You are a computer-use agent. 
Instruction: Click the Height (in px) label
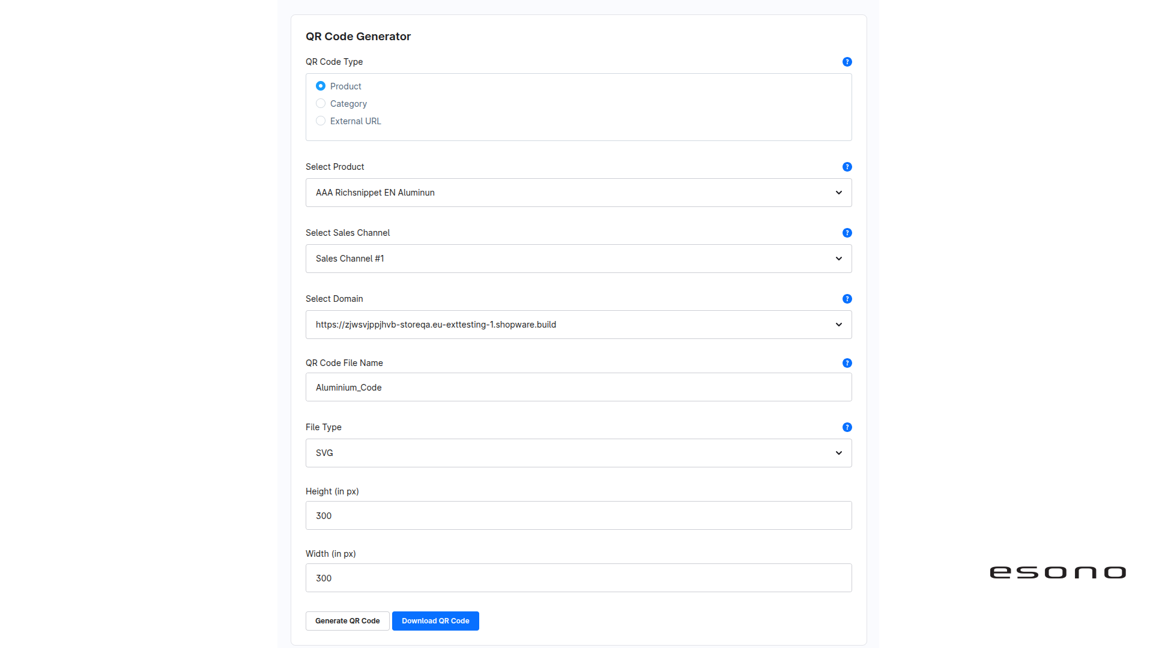tap(332, 491)
